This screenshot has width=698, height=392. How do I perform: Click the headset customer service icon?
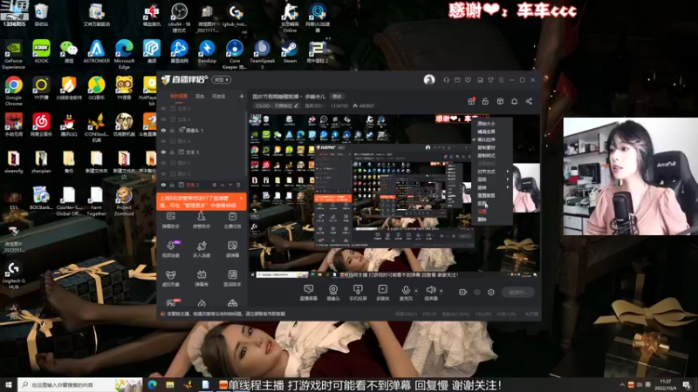point(446,80)
